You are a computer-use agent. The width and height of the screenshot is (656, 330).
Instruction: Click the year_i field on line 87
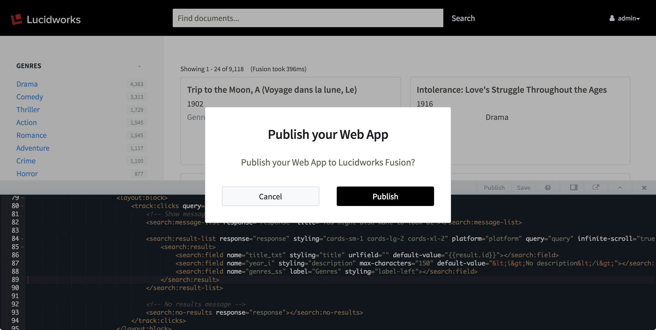260,263
